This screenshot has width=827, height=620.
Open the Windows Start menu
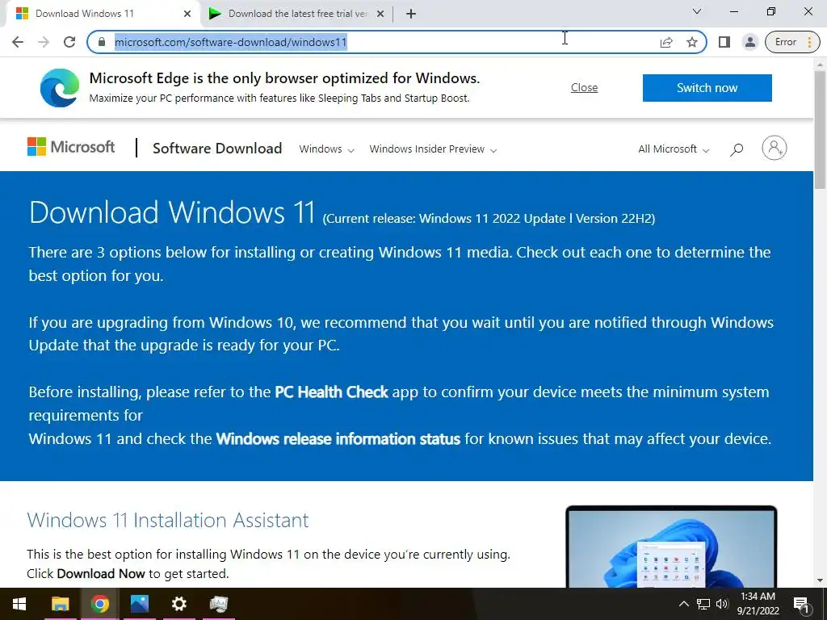pyautogui.click(x=19, y=604)
